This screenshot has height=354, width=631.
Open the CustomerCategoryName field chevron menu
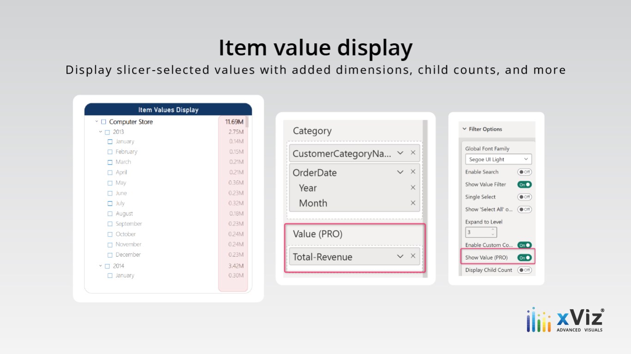coord(400,153)
